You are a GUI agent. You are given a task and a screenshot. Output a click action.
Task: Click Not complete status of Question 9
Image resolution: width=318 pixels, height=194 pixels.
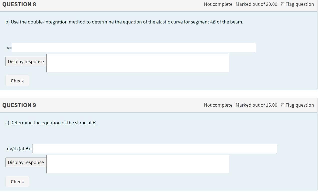pyautogui.click(x=218, y=105)
